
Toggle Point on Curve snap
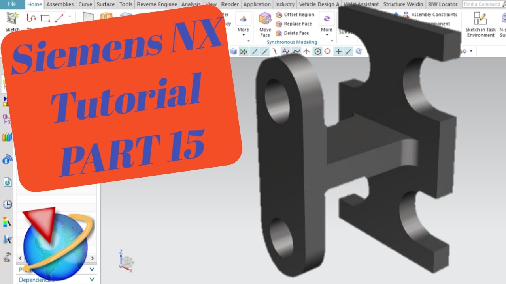pyautogui.click(x=296, y=51)
